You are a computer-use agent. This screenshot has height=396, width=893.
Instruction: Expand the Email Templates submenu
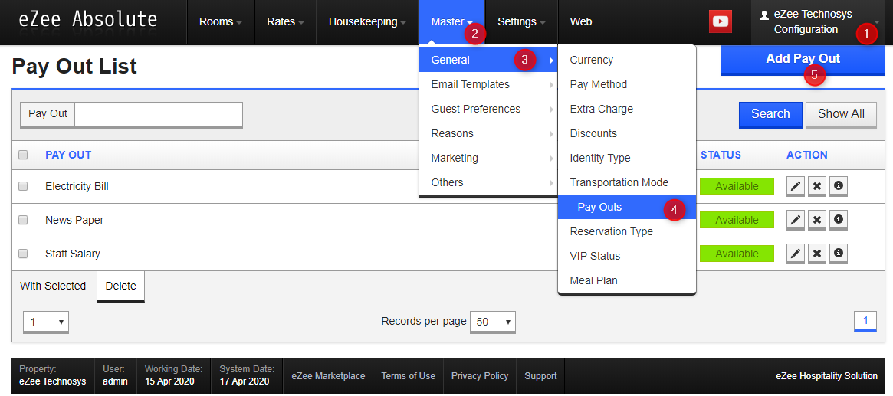coord(488,84)
